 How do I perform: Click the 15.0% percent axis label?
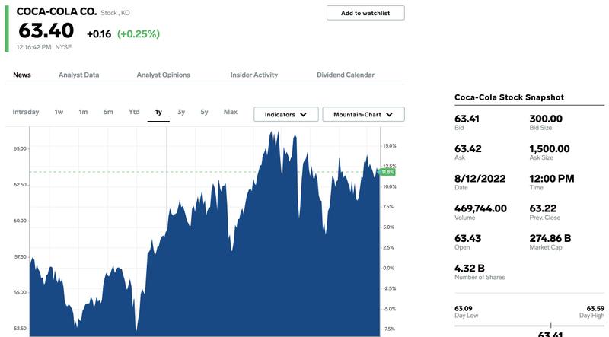390,146
